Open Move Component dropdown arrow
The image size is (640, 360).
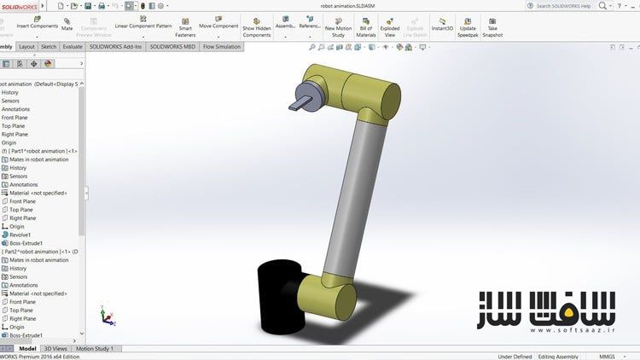(x=218, y=38)
